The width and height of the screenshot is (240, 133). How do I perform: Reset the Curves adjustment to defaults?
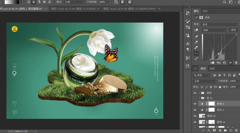224,63
